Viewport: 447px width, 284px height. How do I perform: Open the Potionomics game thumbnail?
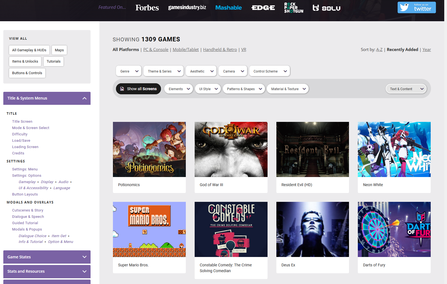coord(149,149)
